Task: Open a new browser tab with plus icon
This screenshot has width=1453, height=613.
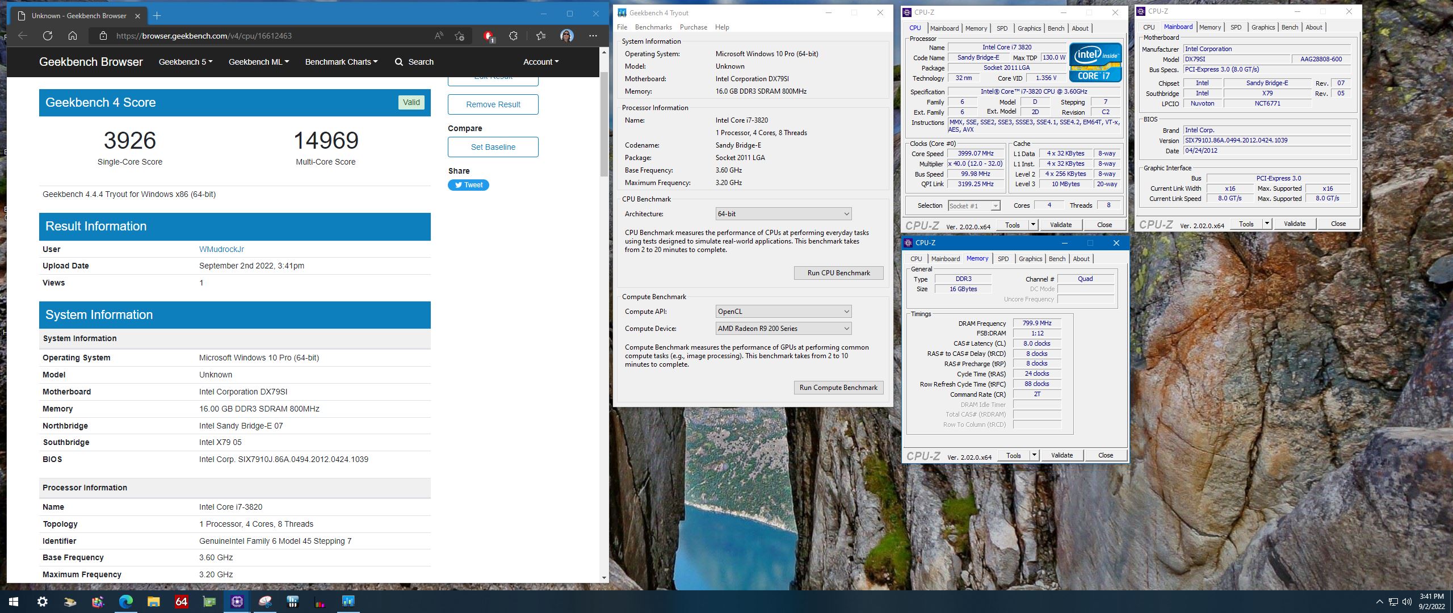Action: (x=157, y=15)
